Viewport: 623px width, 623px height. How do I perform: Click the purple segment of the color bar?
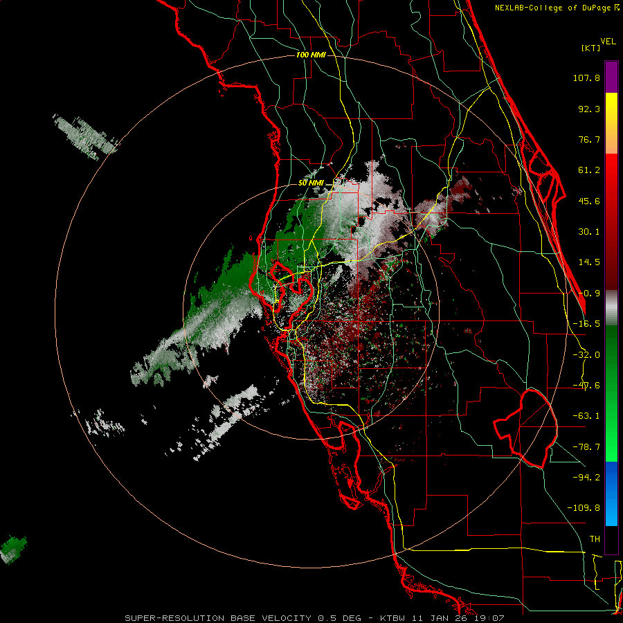611,77
